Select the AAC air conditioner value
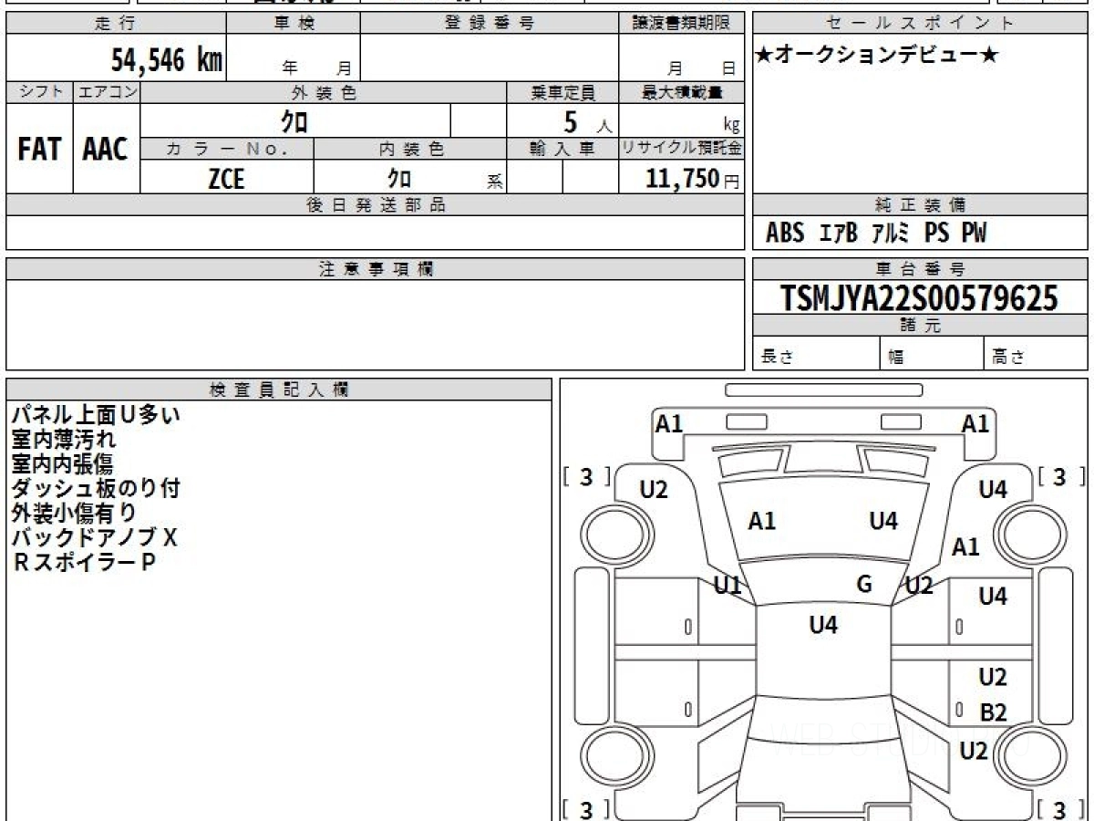 pyautogui.click(x=106, y=150)
